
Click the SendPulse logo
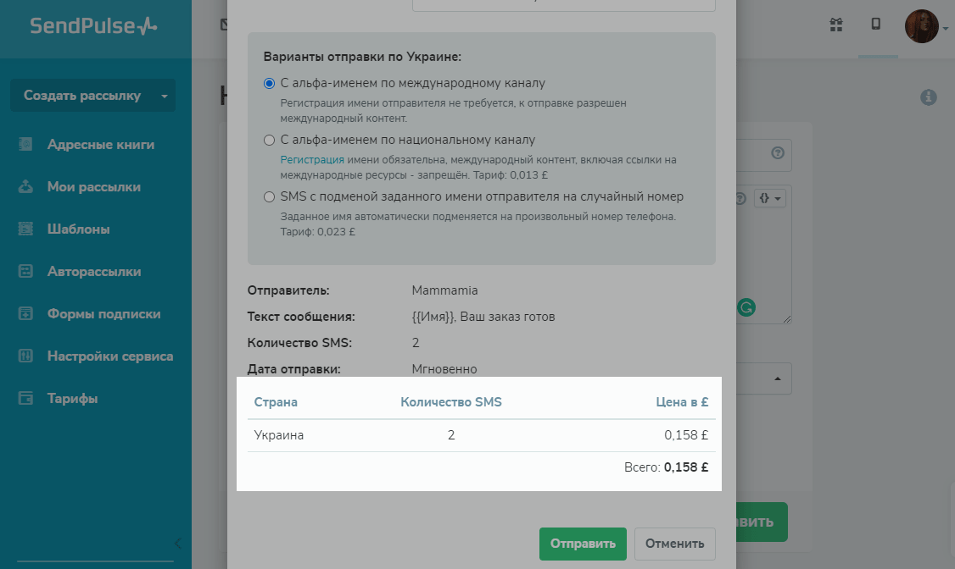pyautogui.click(x=93, y=26)
